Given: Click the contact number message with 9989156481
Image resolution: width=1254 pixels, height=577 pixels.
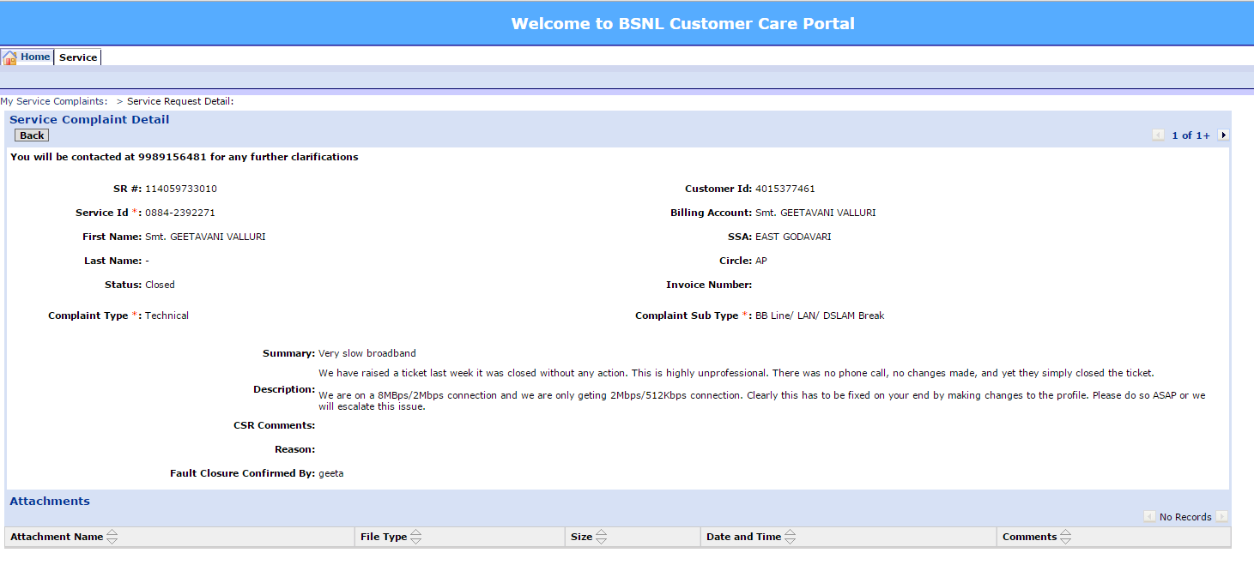Looking at the screenshot, I should (x=185, y=157).
